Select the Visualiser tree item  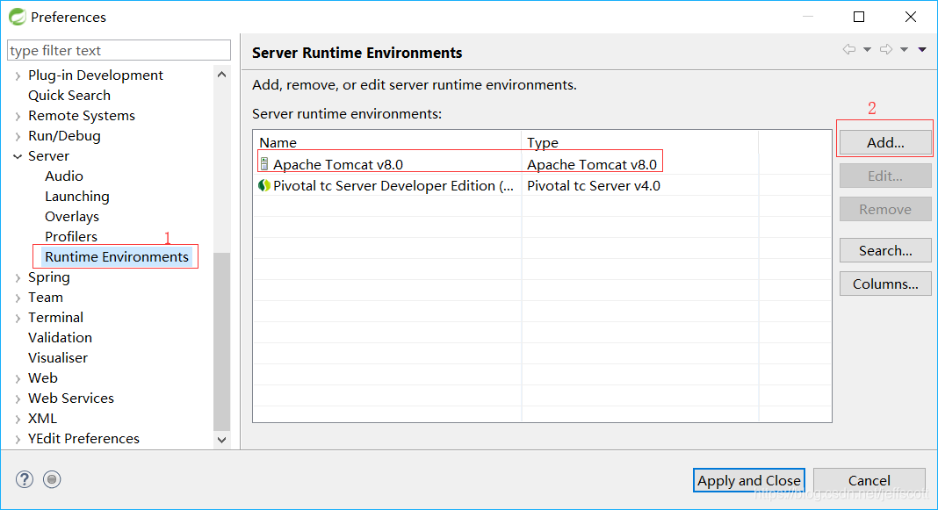pos(58,358)
